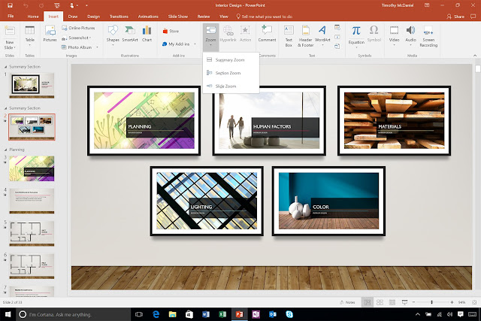Screen dimensions: 481x321
Task: Adjust the zoom level slider
Action: [x=432, y=302]
